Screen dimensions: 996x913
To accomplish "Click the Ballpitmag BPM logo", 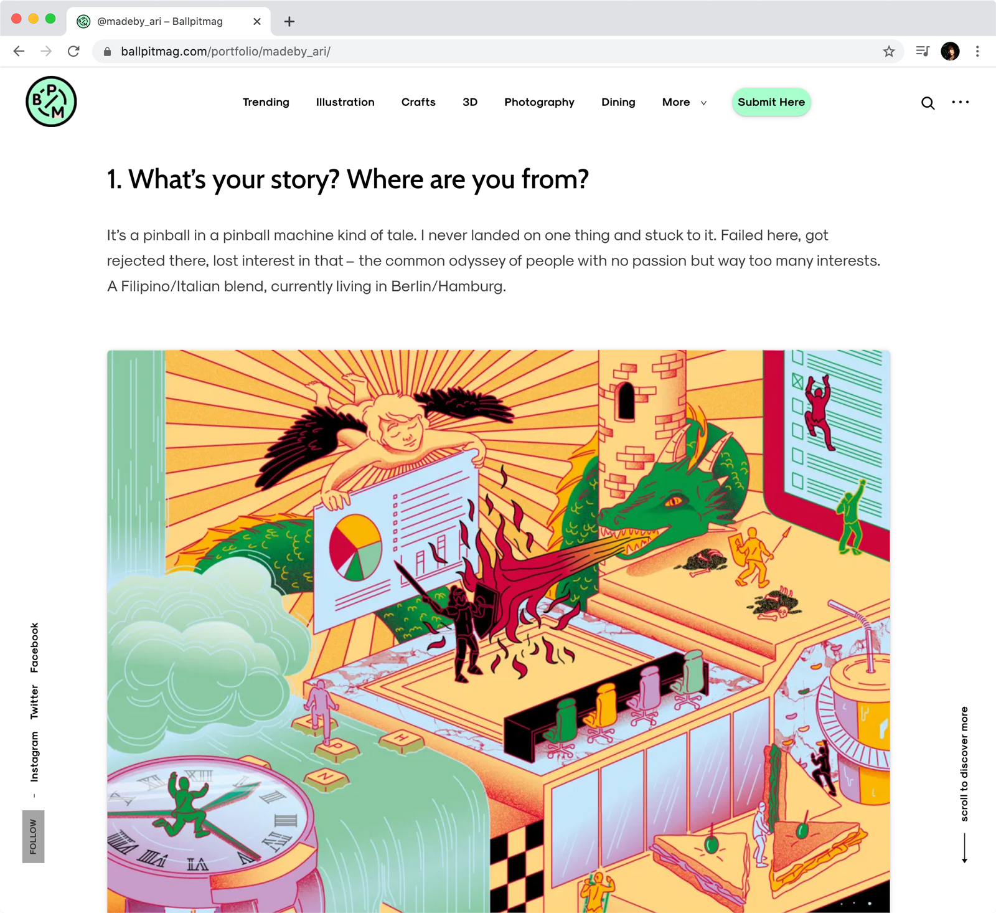I will point(51,102).
